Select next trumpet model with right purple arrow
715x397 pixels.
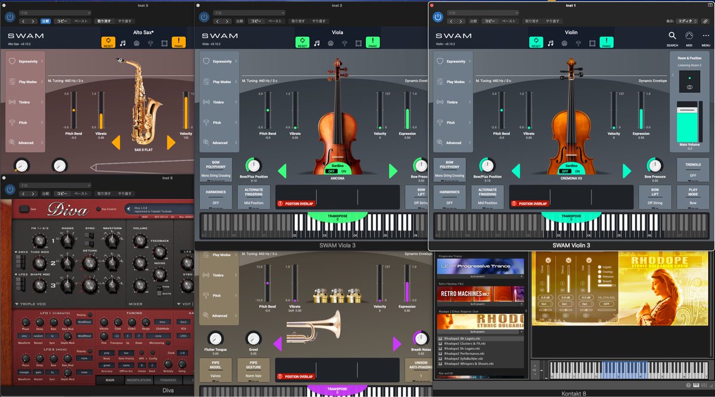[x=397, y=344]
